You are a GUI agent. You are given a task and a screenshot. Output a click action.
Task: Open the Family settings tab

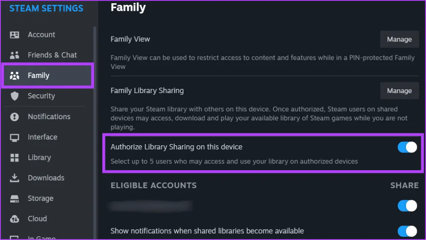(x=39, y=76)
